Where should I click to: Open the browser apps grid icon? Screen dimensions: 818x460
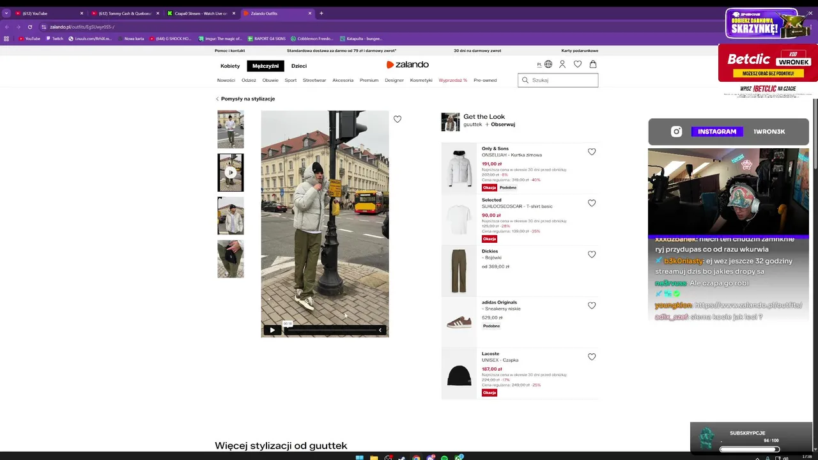pyautogui.click(x=6, y=38)
